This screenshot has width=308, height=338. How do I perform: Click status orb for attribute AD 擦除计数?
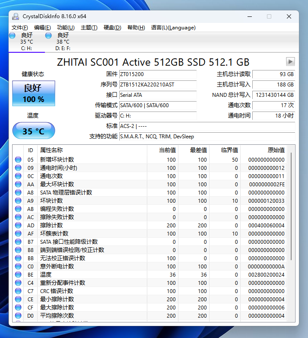pos(18,225)
